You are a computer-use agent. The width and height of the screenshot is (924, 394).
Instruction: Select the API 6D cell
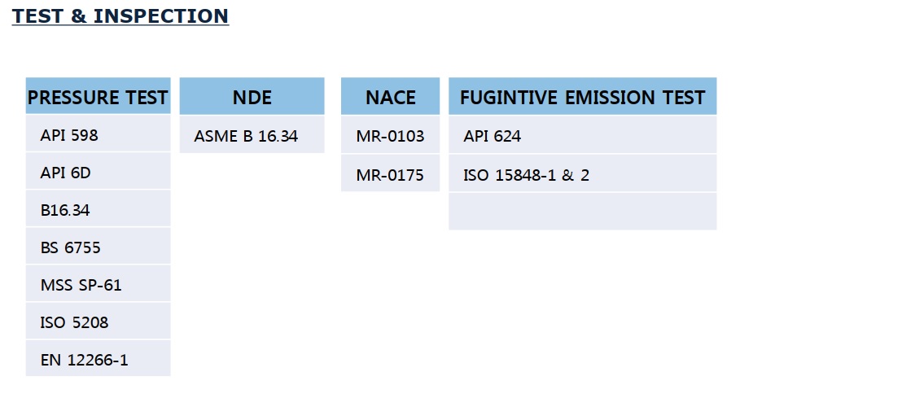tap(65, 173)
